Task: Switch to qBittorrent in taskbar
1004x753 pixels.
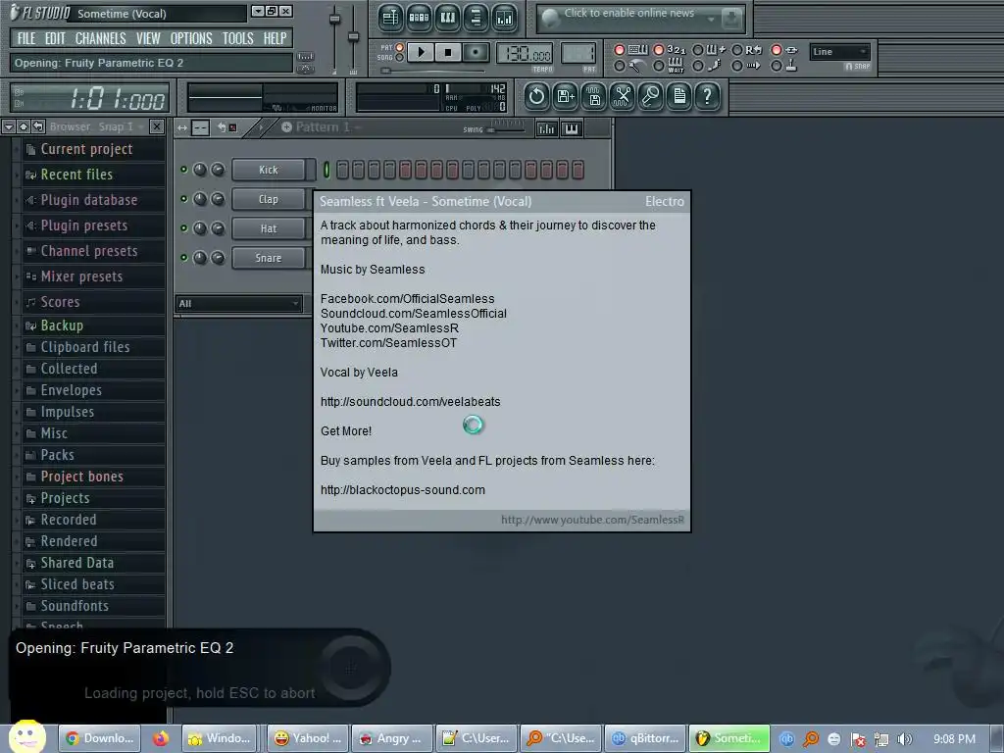Action: click(x=645, y=738)
